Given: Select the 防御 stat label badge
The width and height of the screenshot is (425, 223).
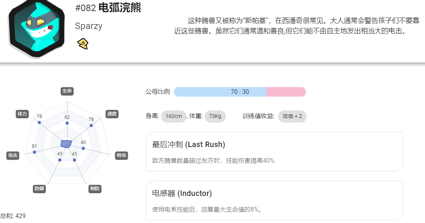Looking at the screenshot, I should point(39,189).
